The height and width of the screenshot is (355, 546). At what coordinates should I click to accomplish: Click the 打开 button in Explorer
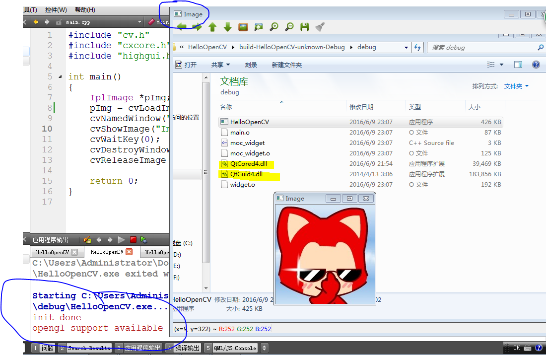[186, 65]
